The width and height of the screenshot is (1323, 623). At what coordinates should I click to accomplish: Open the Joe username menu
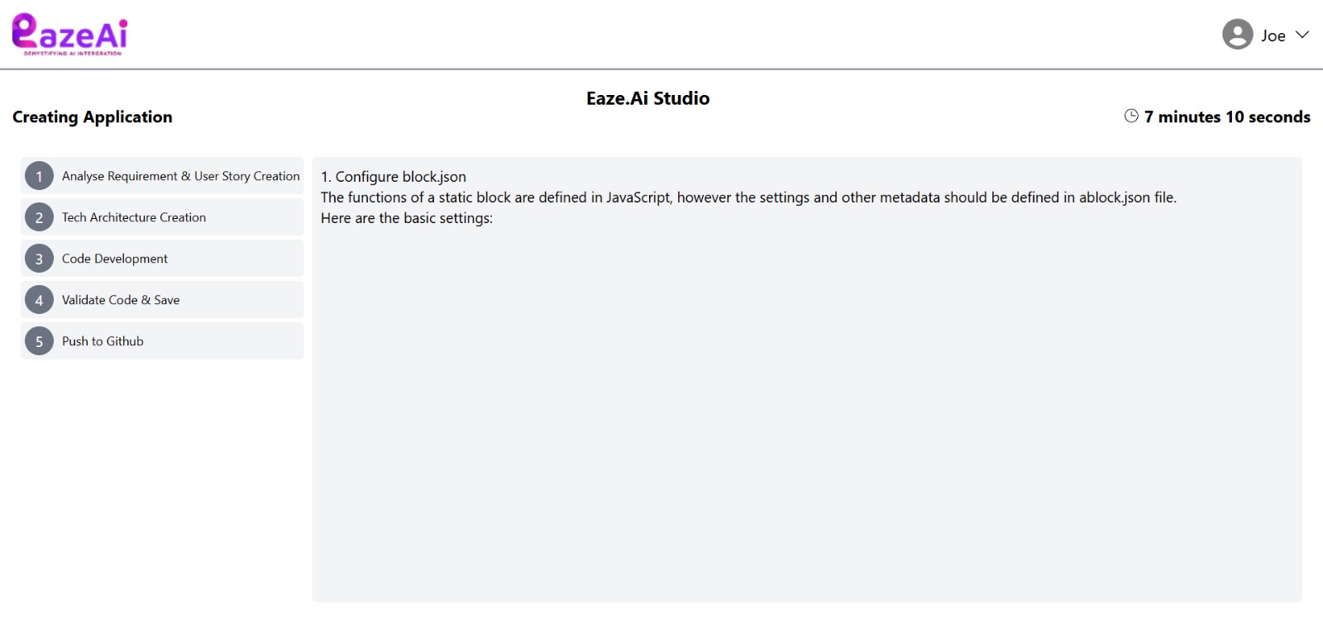tap(1273, 36)
